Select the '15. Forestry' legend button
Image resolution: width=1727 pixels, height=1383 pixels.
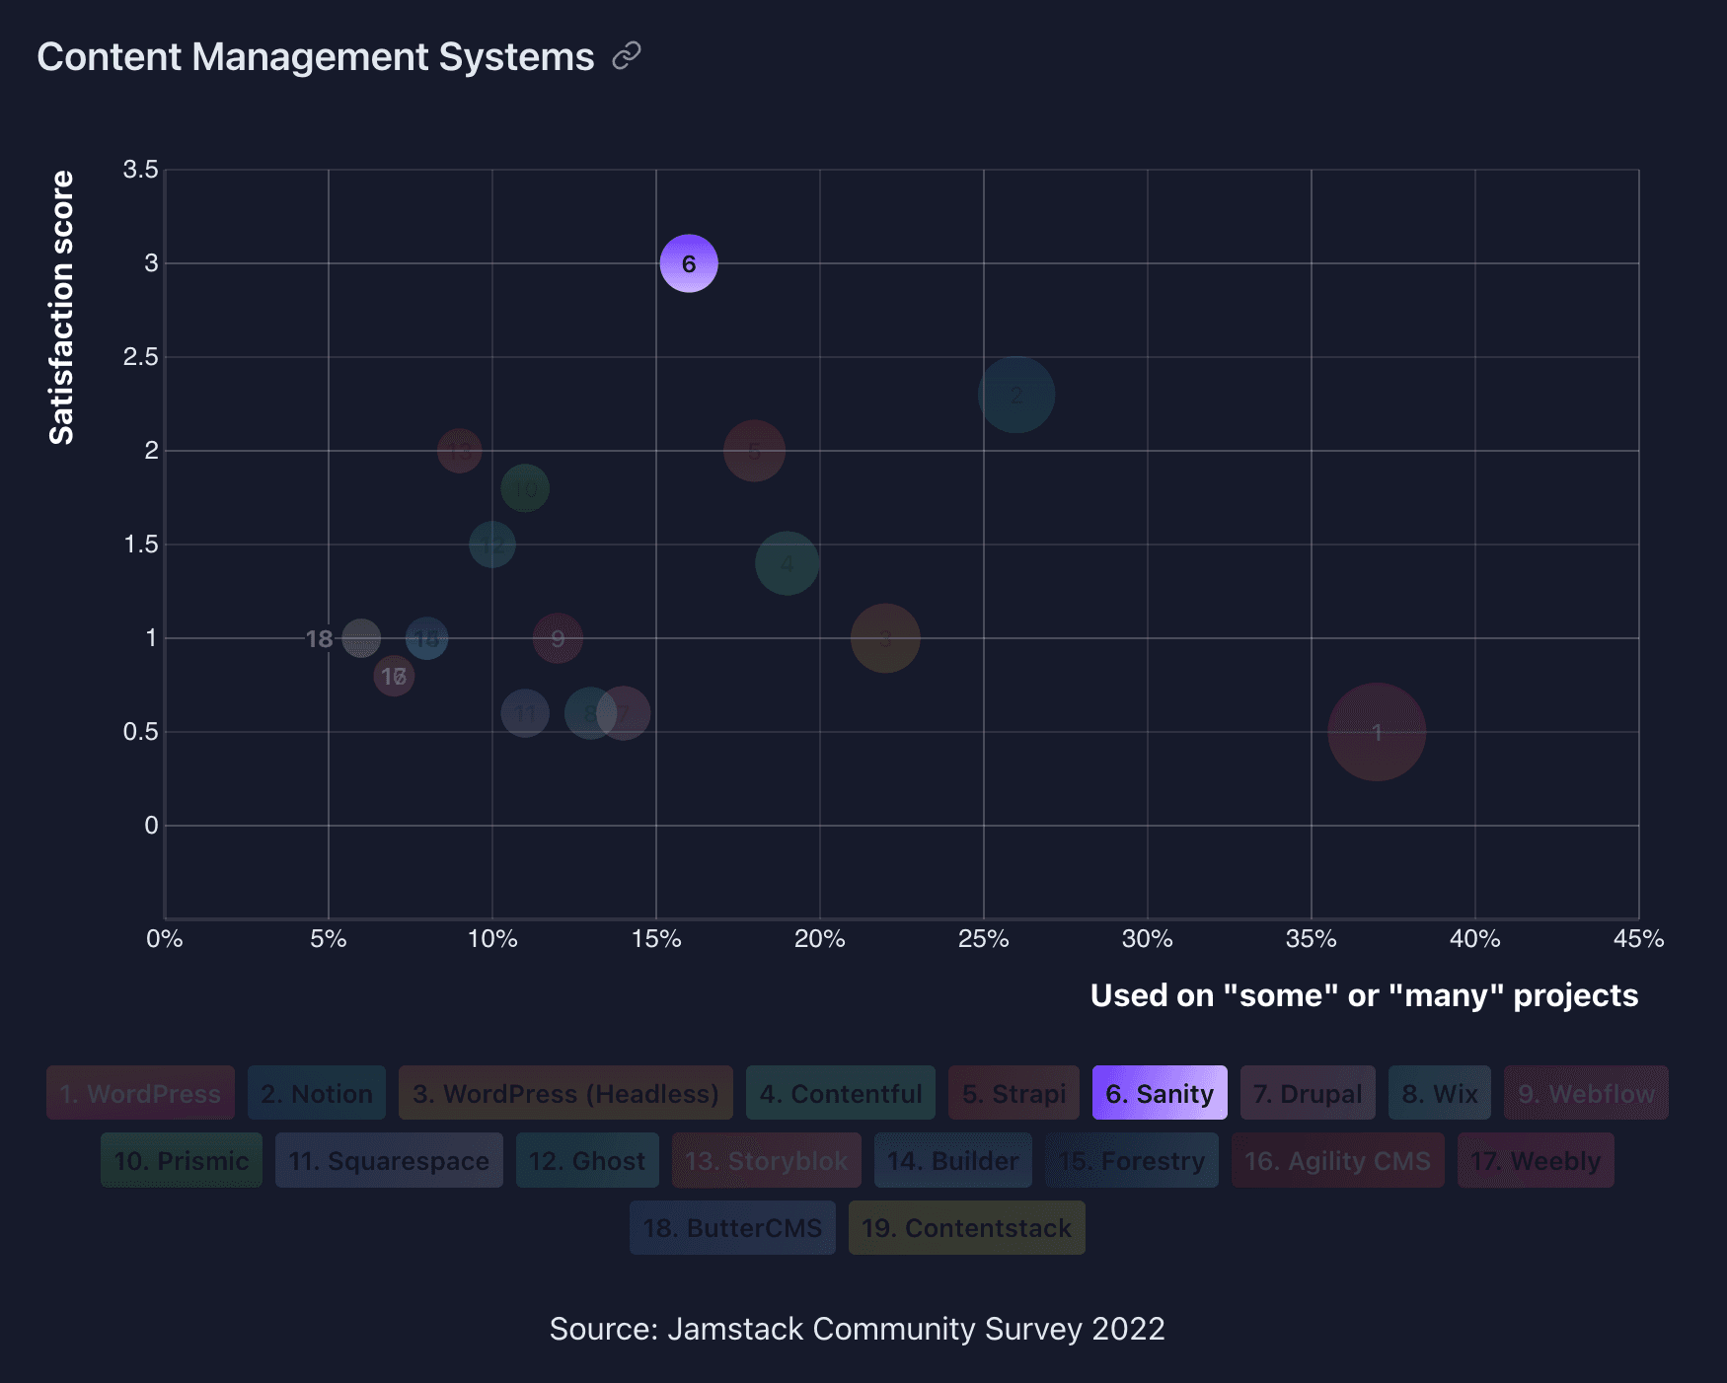click(1132, 1160)
